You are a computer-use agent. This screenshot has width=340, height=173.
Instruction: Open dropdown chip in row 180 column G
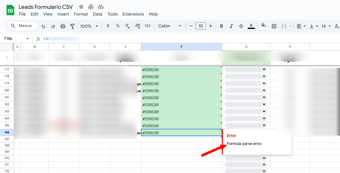[x=246, y=90]
